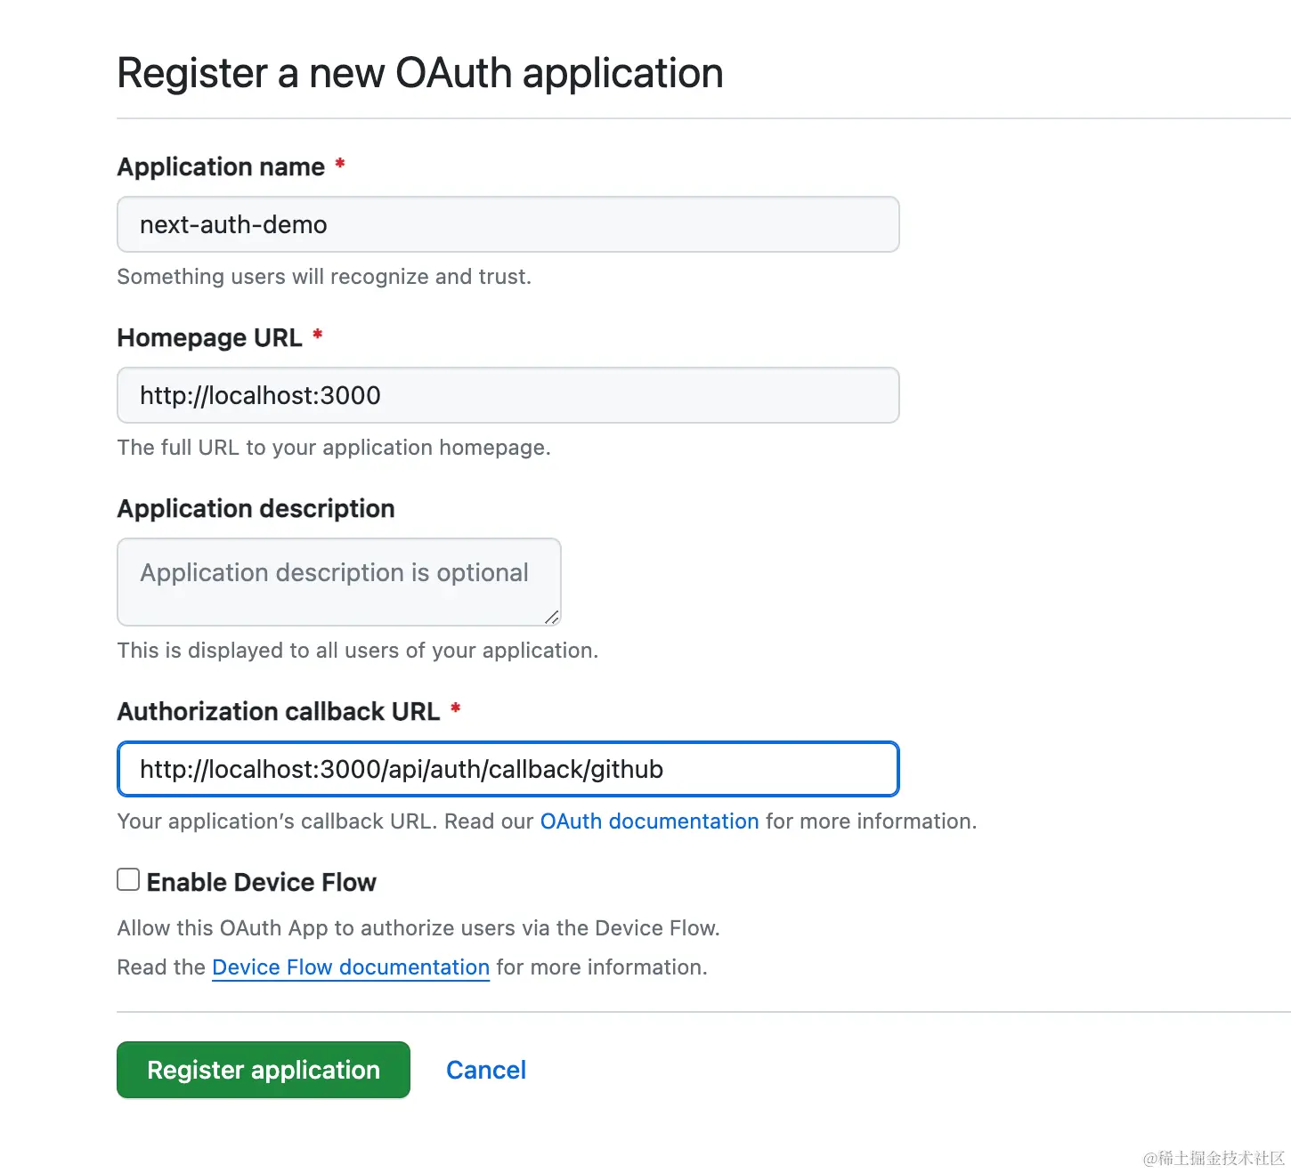1291x1173 pixels.
Task: Click the Cancel link
Action: click(x=486, y=1070)
